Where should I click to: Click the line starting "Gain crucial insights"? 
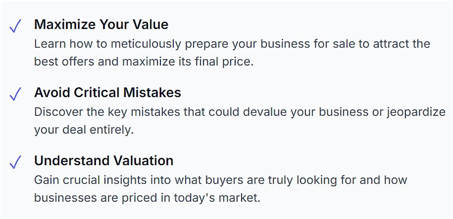tap(220, 179)
